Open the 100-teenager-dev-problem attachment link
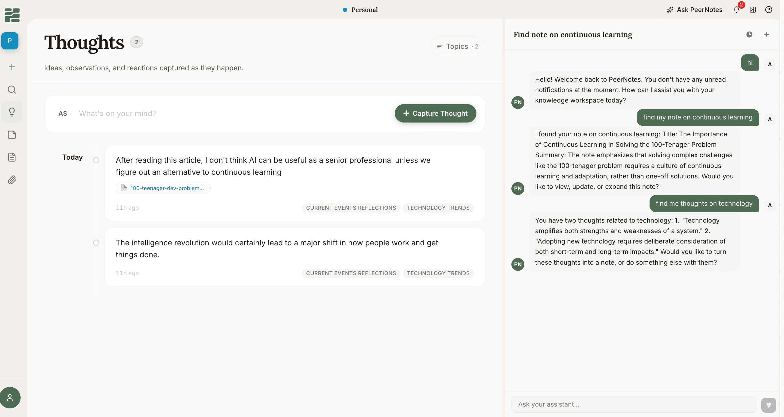Screen dimensions: 784x417 point(163,188)
